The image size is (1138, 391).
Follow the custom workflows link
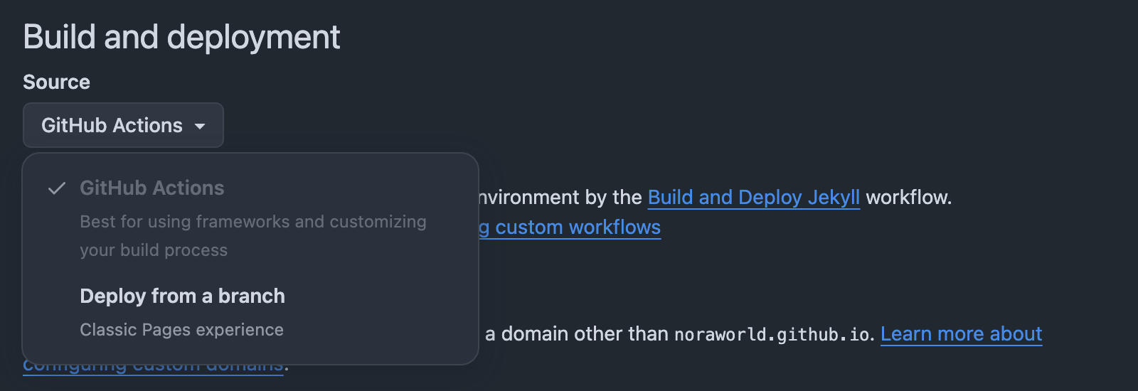[570, 227]
